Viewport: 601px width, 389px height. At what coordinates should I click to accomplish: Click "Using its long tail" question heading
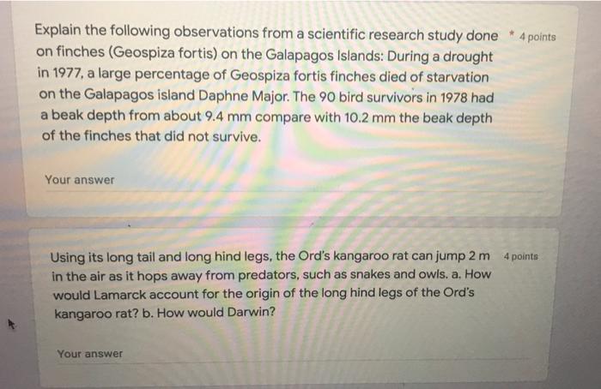pos(102,257)
